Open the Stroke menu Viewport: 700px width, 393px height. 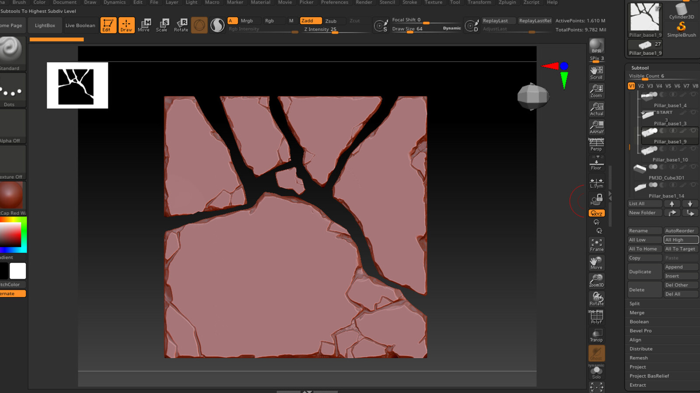tap(409, 3)
